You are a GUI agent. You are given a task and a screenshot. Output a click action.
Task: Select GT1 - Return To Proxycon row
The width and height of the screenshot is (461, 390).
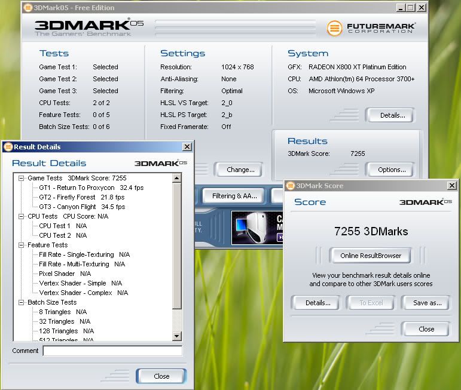[91, 188]
